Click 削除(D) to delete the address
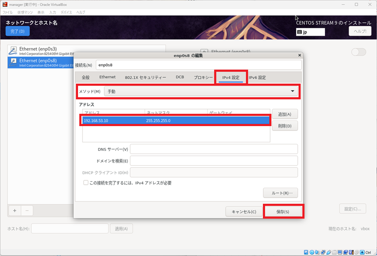The height and width of the screenshot is (256, 377). [x=285, y=126]
